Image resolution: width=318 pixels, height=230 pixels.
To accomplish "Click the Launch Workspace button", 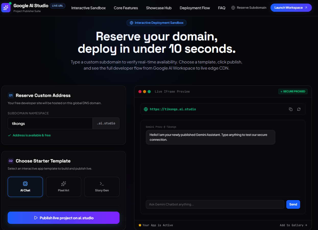I will [x=291, y=8].
